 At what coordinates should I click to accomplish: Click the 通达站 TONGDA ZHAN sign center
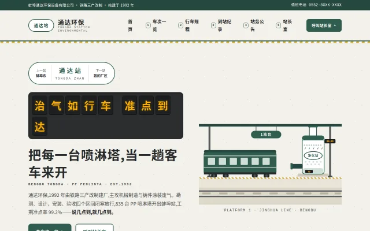[x=70, y=73]
